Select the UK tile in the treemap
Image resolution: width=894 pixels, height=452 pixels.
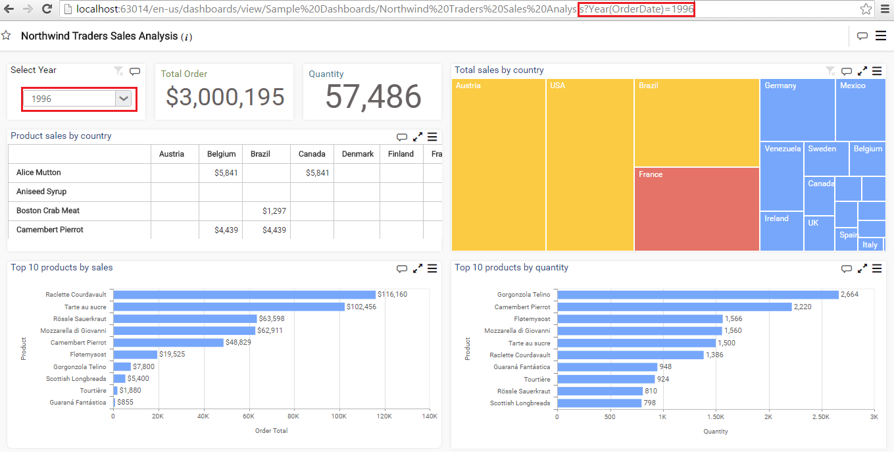point(819,234)
